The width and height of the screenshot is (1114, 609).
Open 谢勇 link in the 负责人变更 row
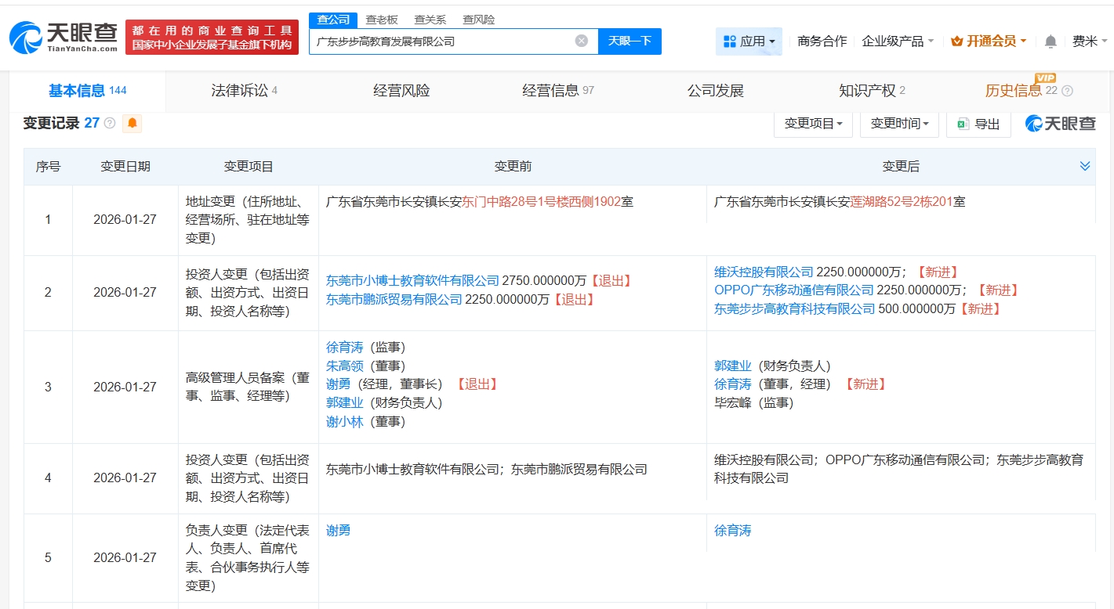pyautogui.click(x=338, y=530)
